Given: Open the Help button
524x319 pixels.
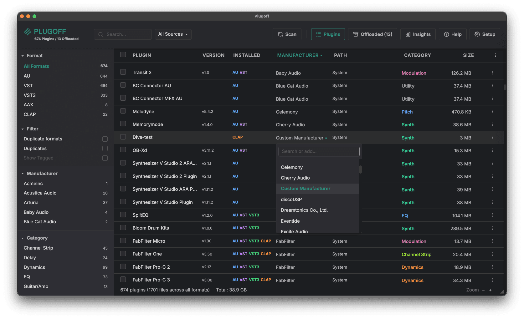Looking at the screenshot, I should click(x=453, y=34).
